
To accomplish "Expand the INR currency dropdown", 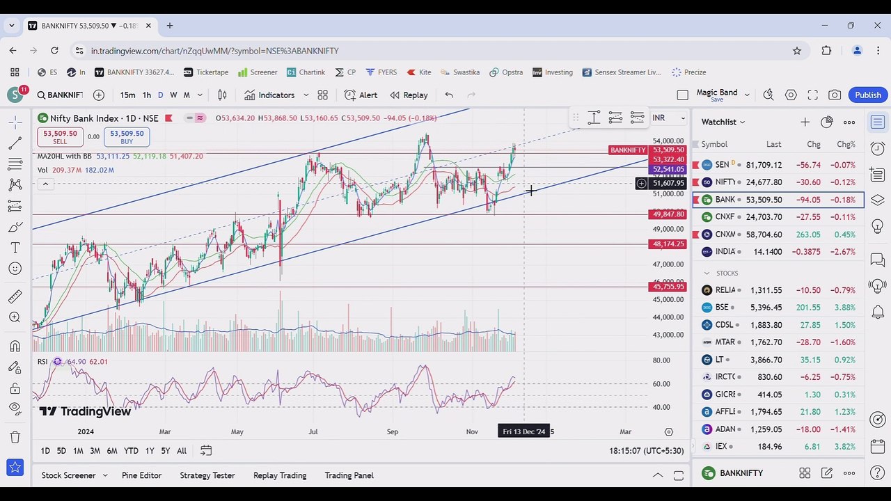I will click(x=668, y=118).
